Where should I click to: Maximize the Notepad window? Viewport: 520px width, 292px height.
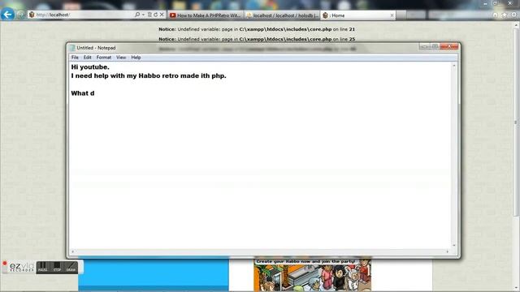(435, 47)
